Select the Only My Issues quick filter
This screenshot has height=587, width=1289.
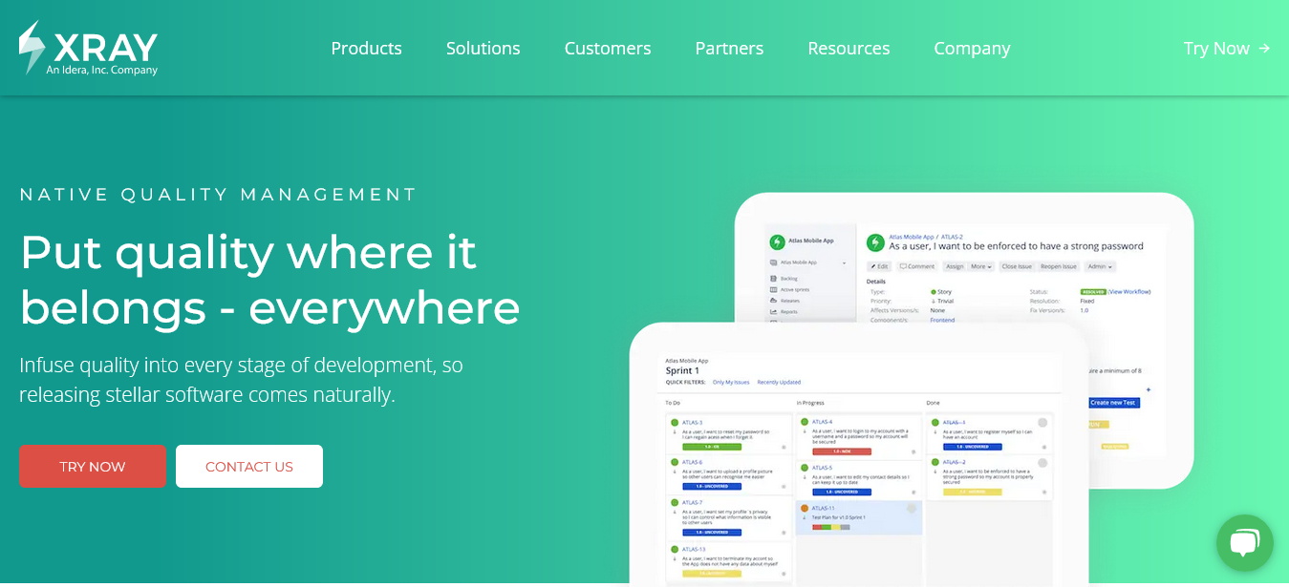[x=731, y=382]
